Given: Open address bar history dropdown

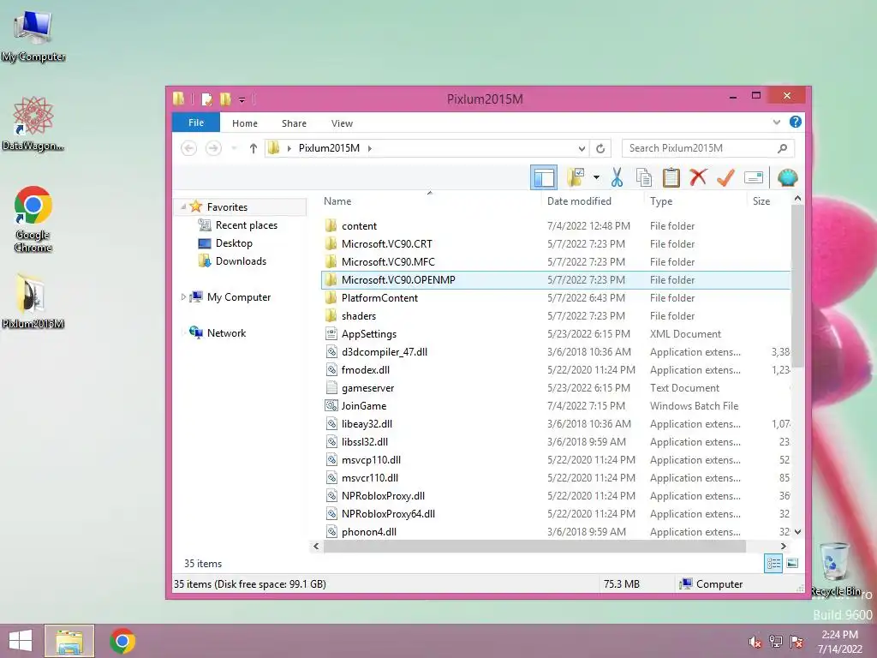Looking at the screenshot, I should point(582,148).
